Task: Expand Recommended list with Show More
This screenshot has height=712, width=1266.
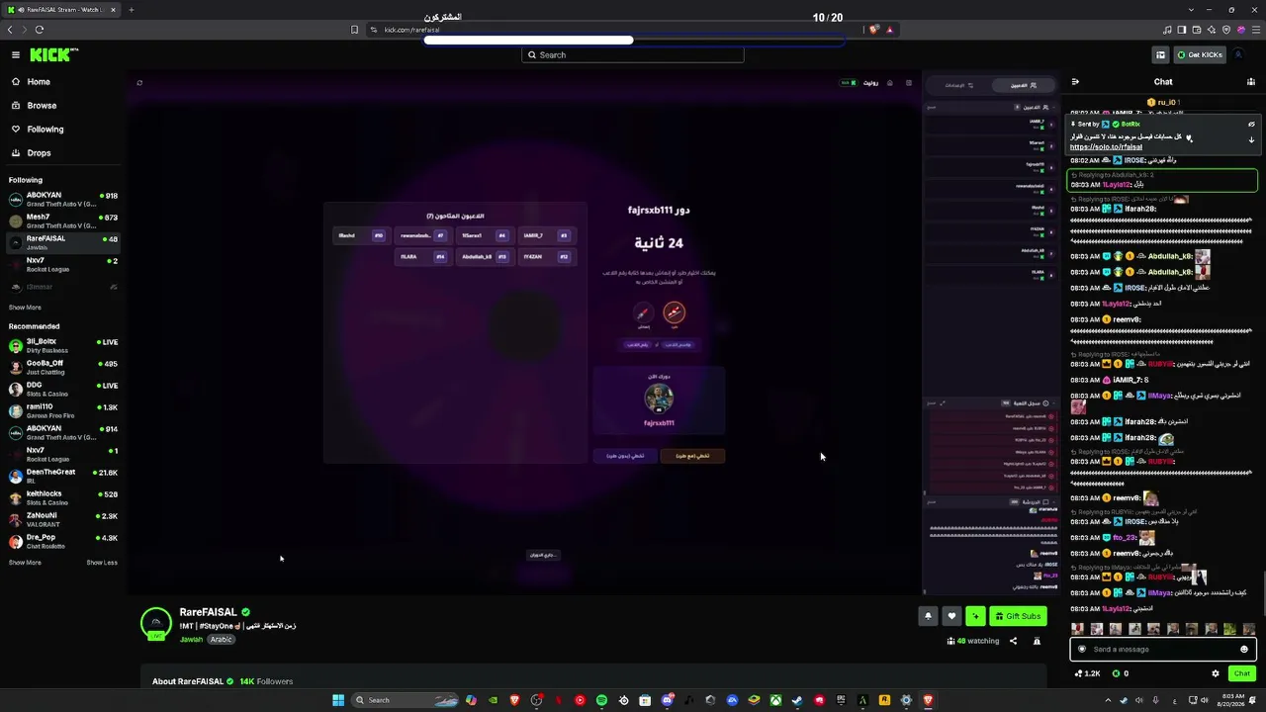Action: 25,563
